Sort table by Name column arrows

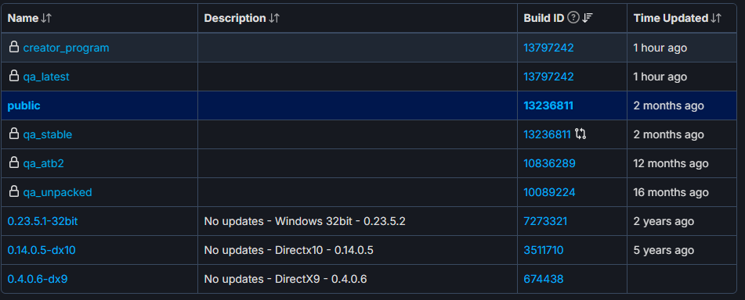(x=46, y=19)
